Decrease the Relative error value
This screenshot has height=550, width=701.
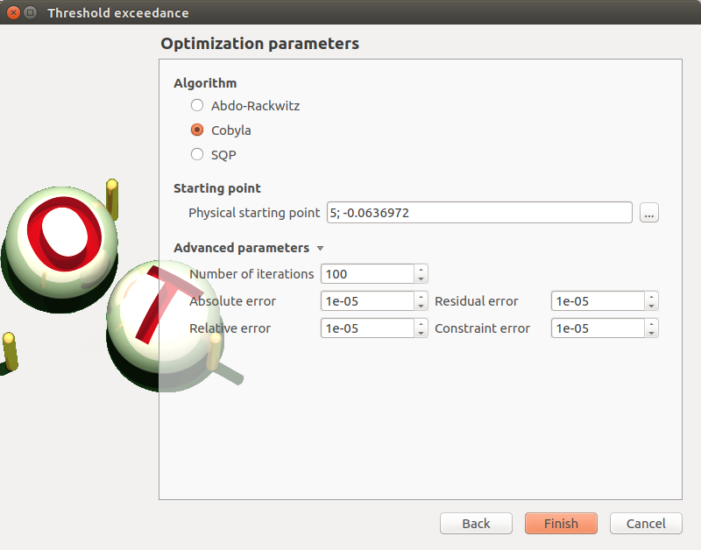pos(421,333)
